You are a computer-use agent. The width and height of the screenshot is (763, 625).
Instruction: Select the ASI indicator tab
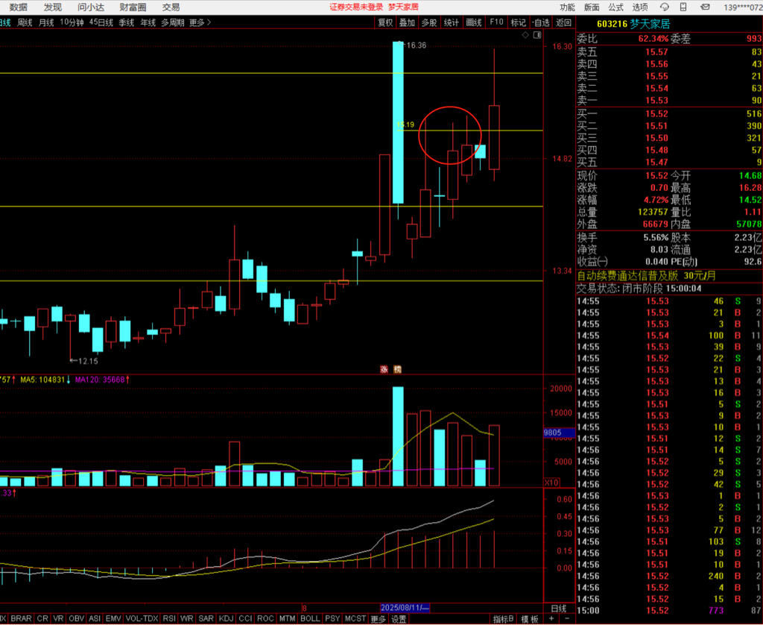tap(95, 619)
